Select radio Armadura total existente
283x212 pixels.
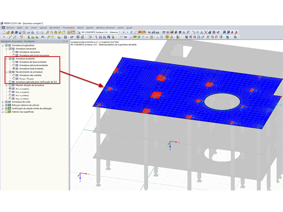pyautogui.click(x=14, y=68)
